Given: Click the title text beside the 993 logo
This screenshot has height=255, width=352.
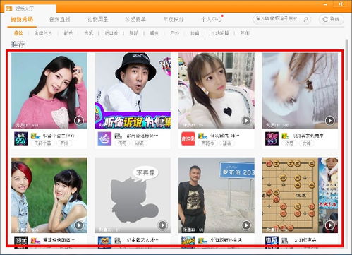Looking at the screenshot, I should (x=308, y=136).
